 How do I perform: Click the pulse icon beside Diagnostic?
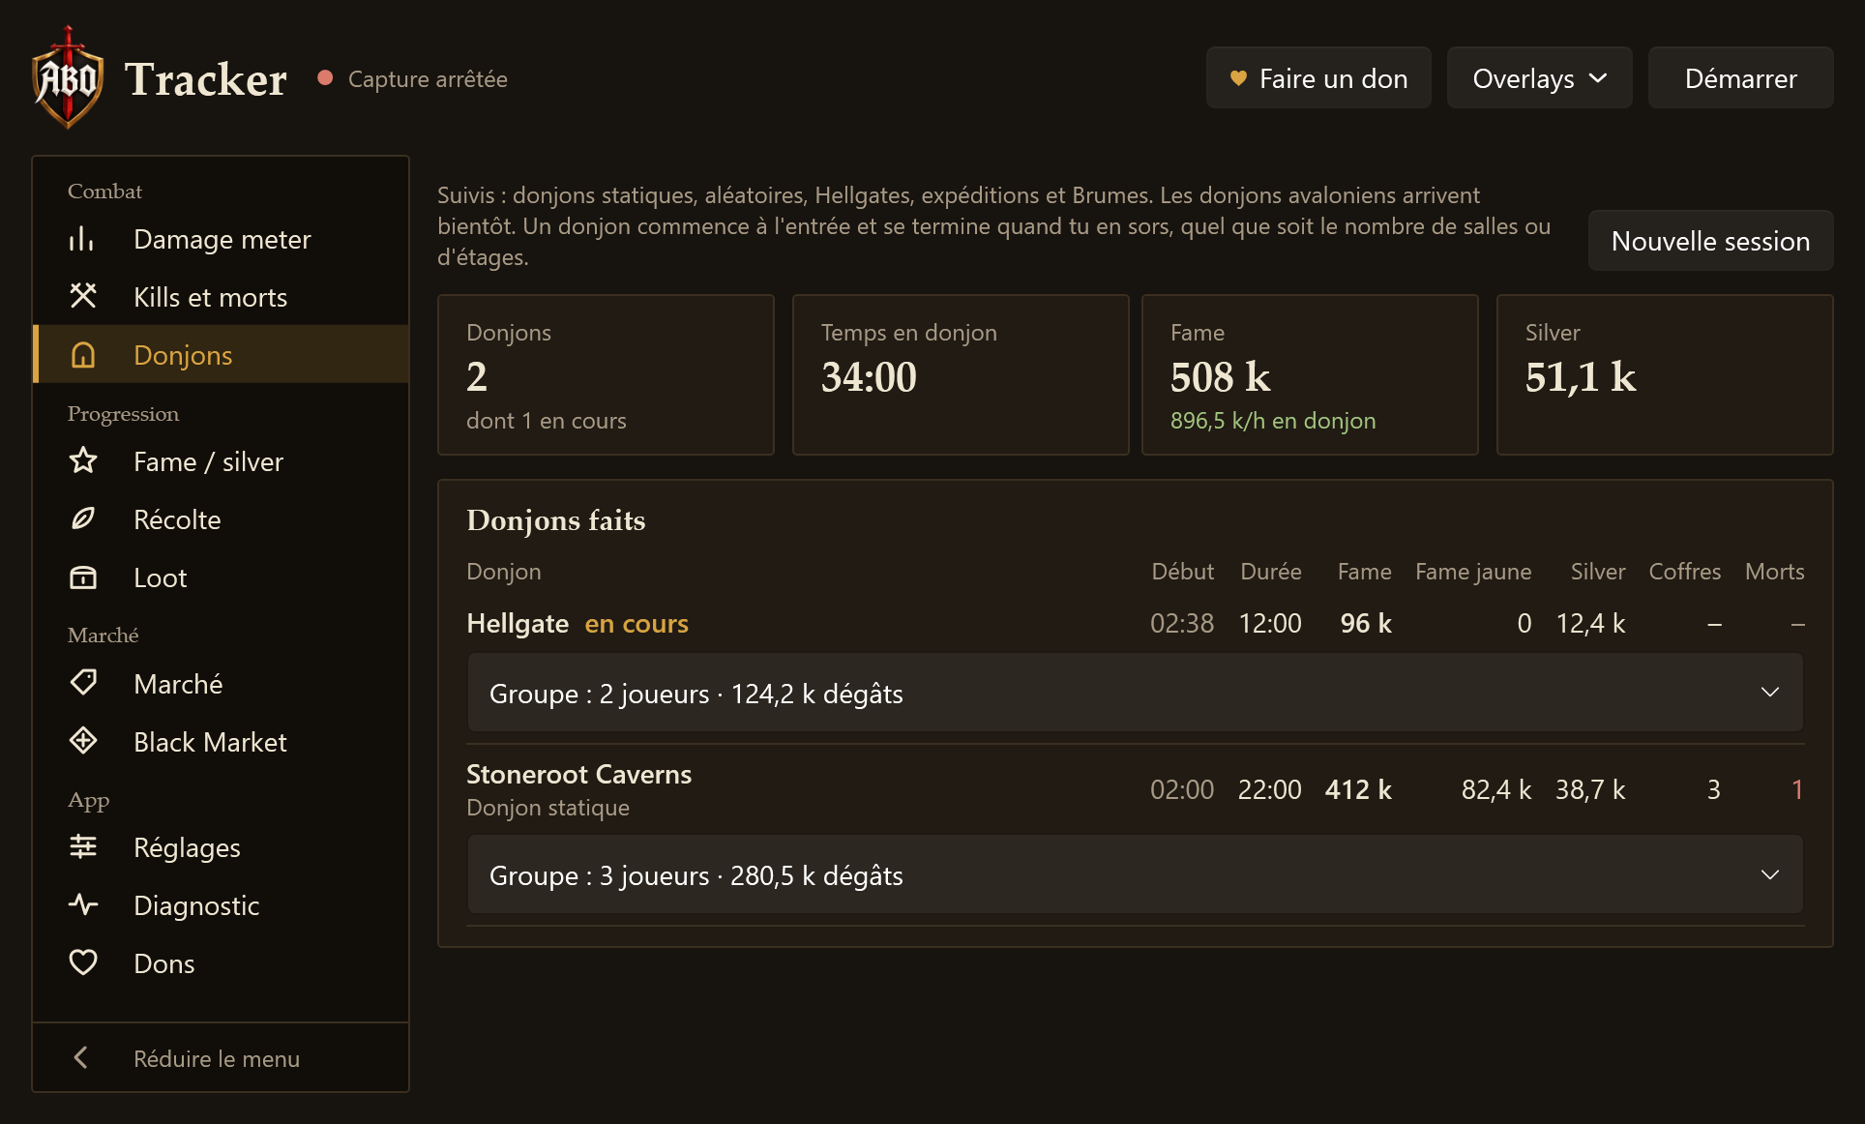(x=82, y=904)
